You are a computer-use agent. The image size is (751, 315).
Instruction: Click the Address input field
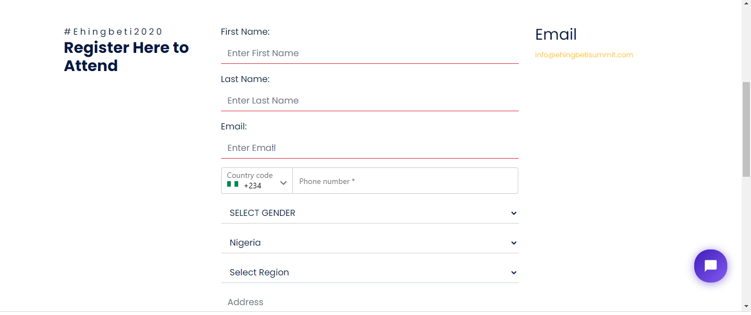click(x=369, y=302)
